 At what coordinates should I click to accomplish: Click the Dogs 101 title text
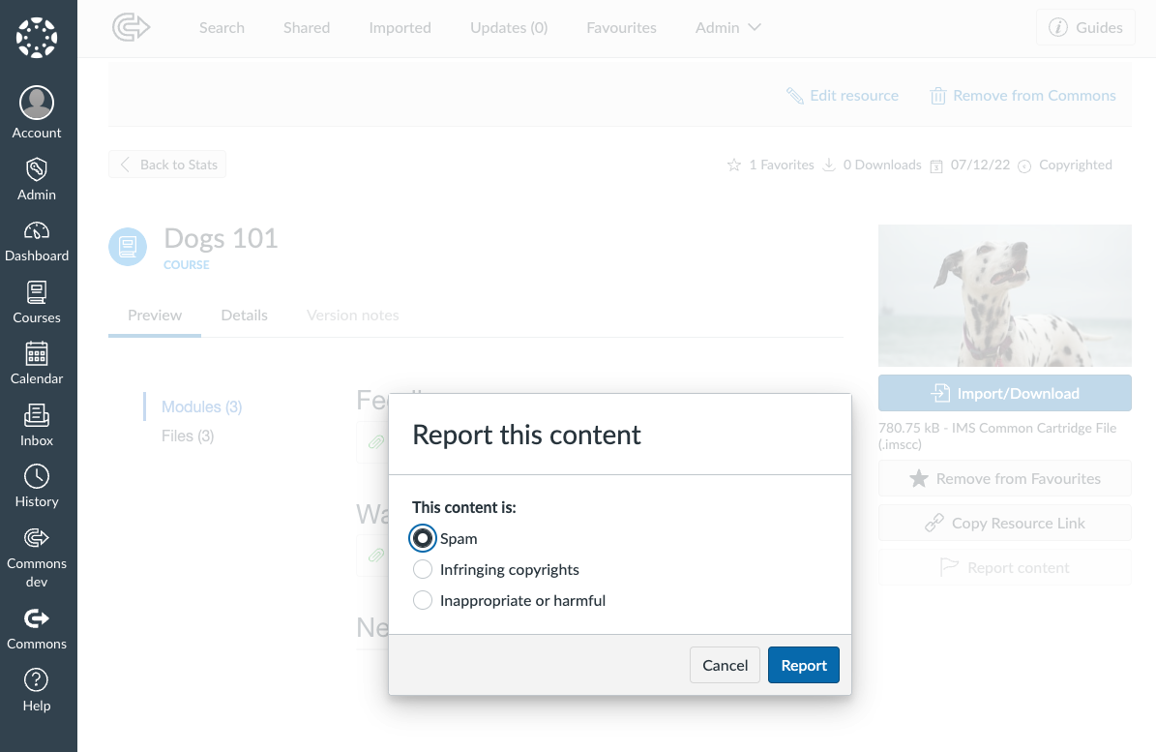click(221, 238)
